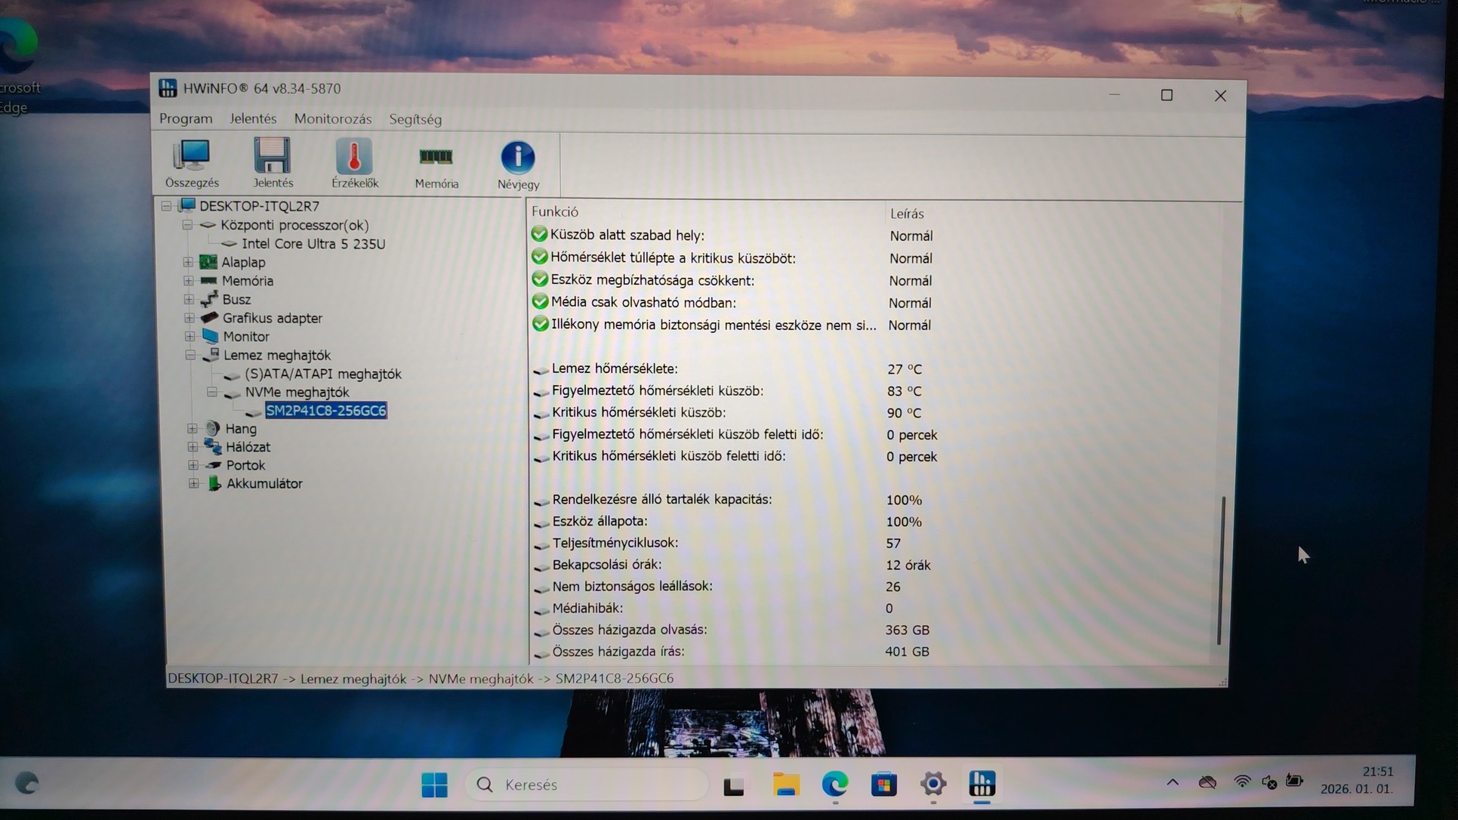Expand the Hálózat tree node
1458x820 pixels.
[193, 447]
